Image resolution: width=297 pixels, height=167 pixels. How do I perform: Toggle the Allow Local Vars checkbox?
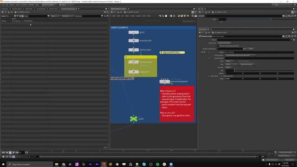point(221,76)
